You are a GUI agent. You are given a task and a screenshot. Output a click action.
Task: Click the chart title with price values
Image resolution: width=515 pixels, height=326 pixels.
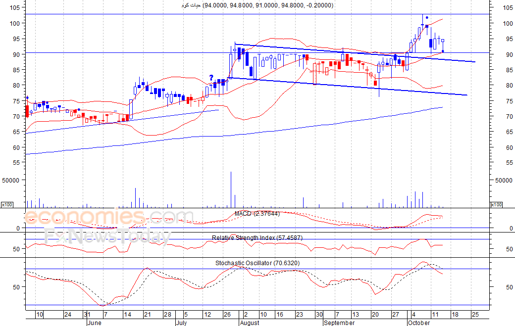[x=257, y=5]
